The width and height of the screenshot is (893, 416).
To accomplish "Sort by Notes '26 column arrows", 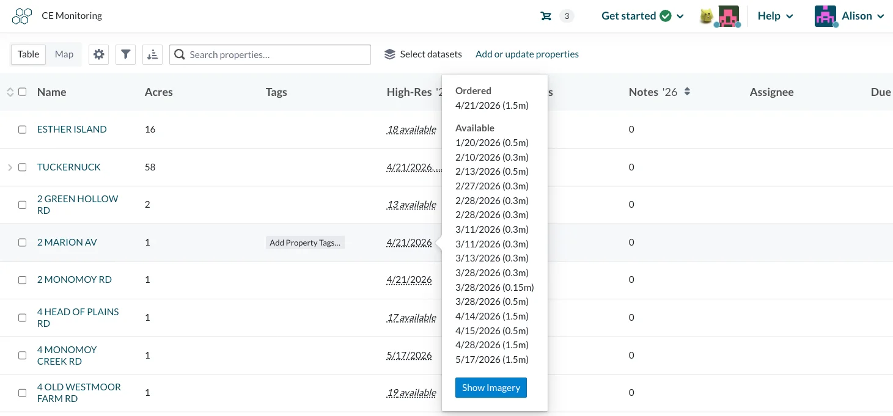I will click(x=687, y=92).
